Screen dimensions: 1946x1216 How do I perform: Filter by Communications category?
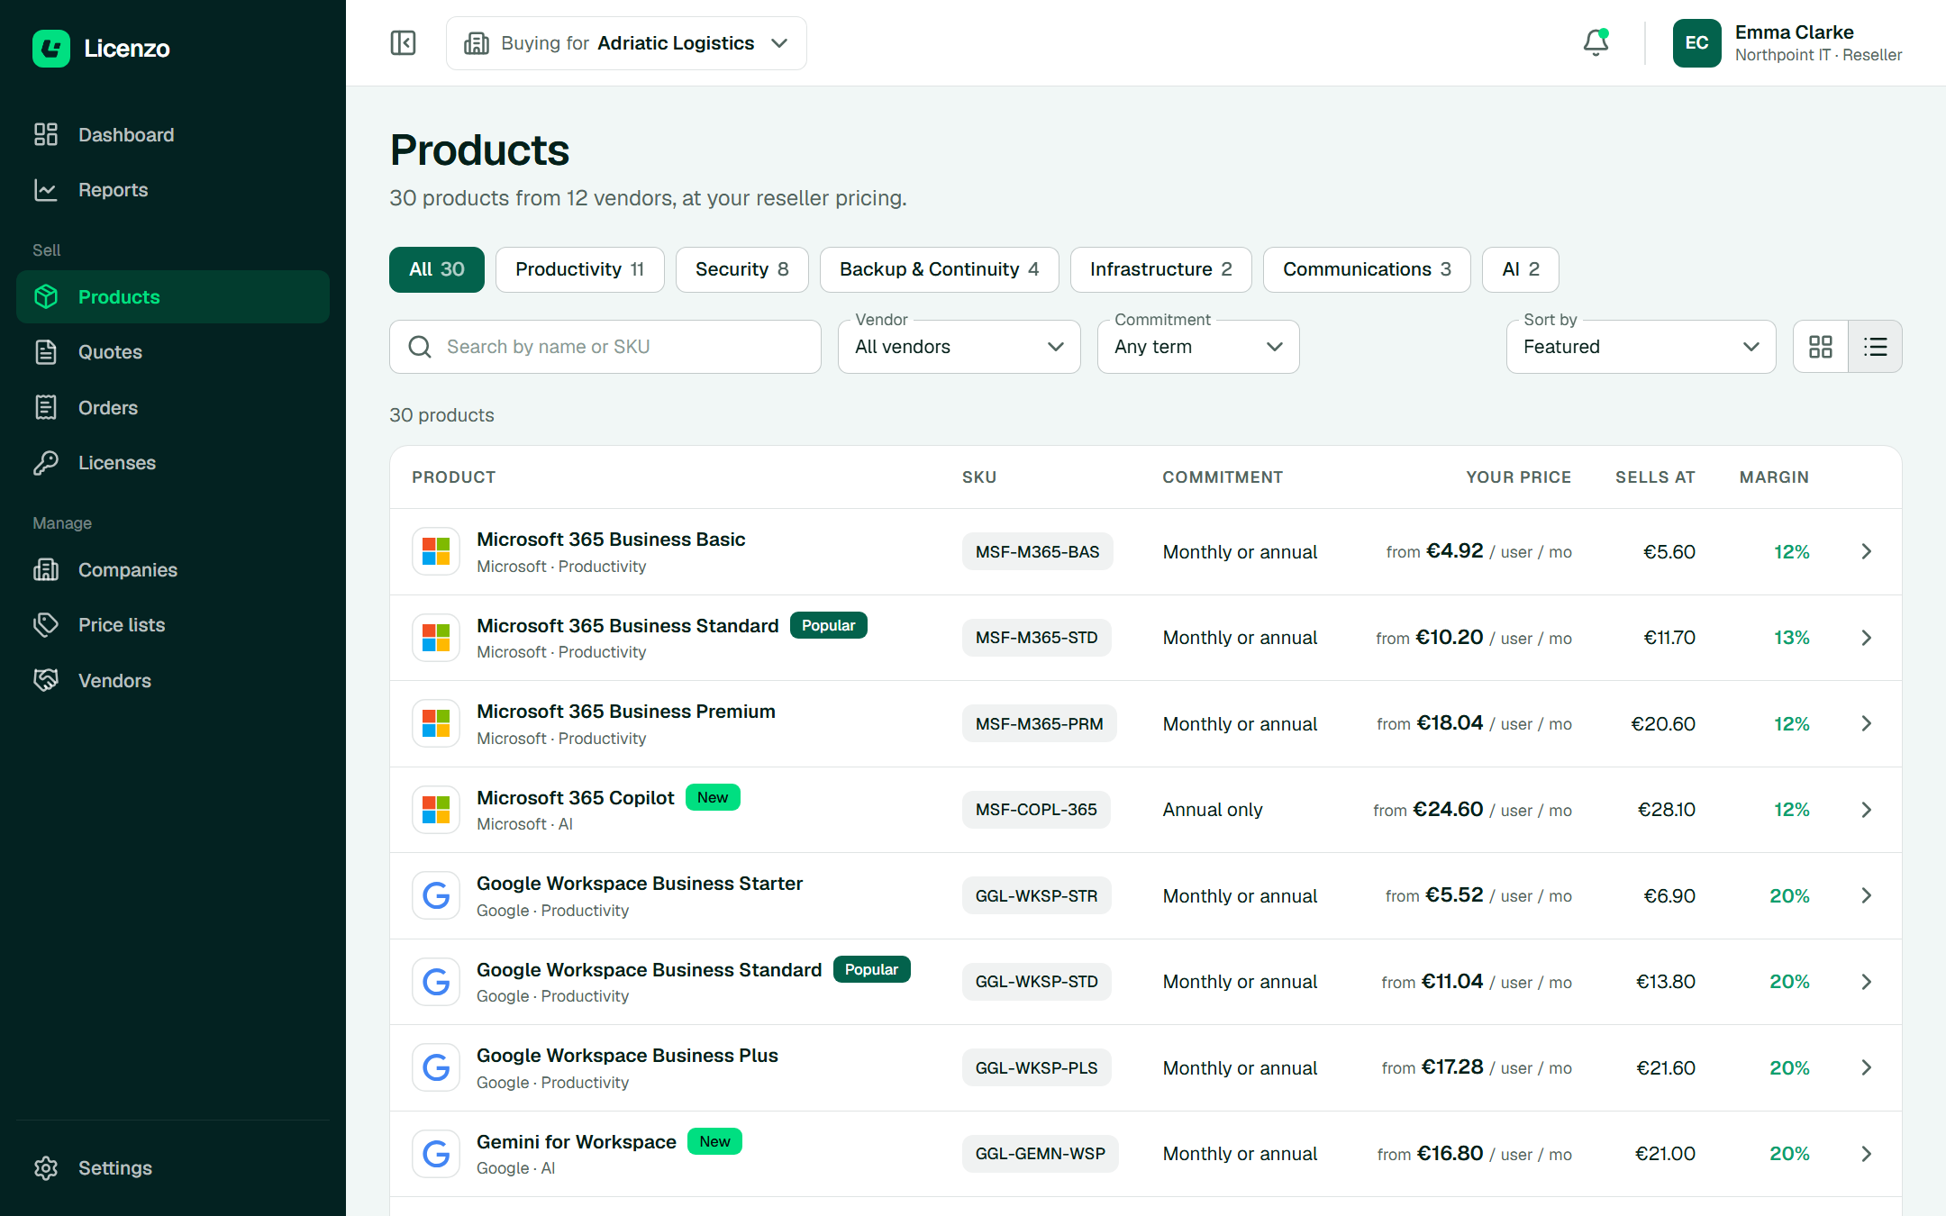pyautogui.click(x=1367, y=269)
